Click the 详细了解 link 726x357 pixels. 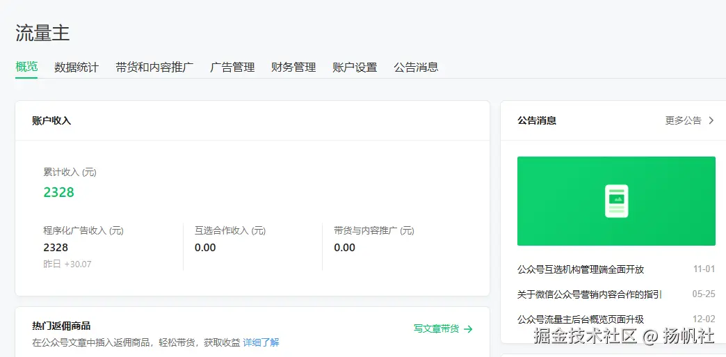(261, 342)
